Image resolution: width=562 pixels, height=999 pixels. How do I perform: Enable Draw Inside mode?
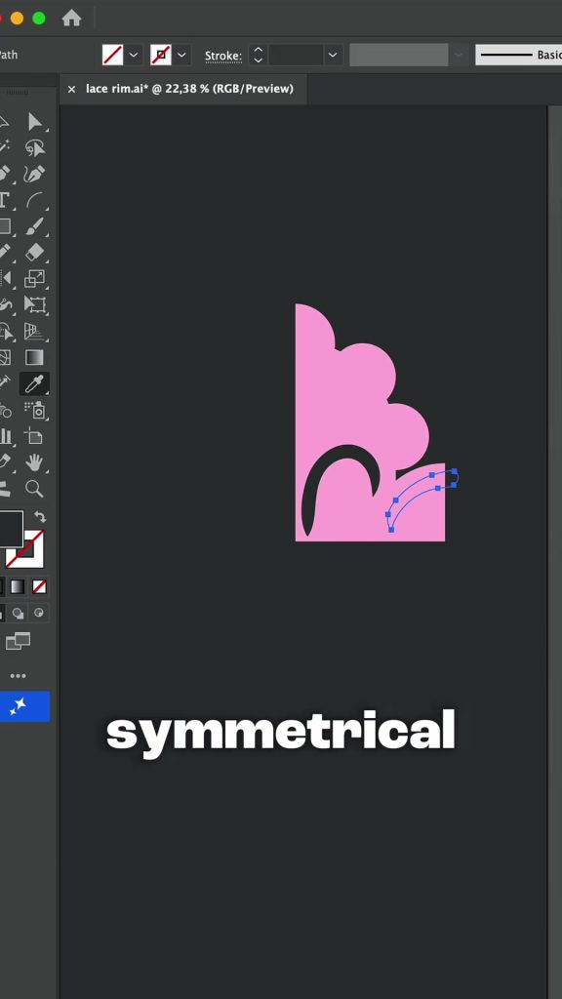tap(39, 613)
